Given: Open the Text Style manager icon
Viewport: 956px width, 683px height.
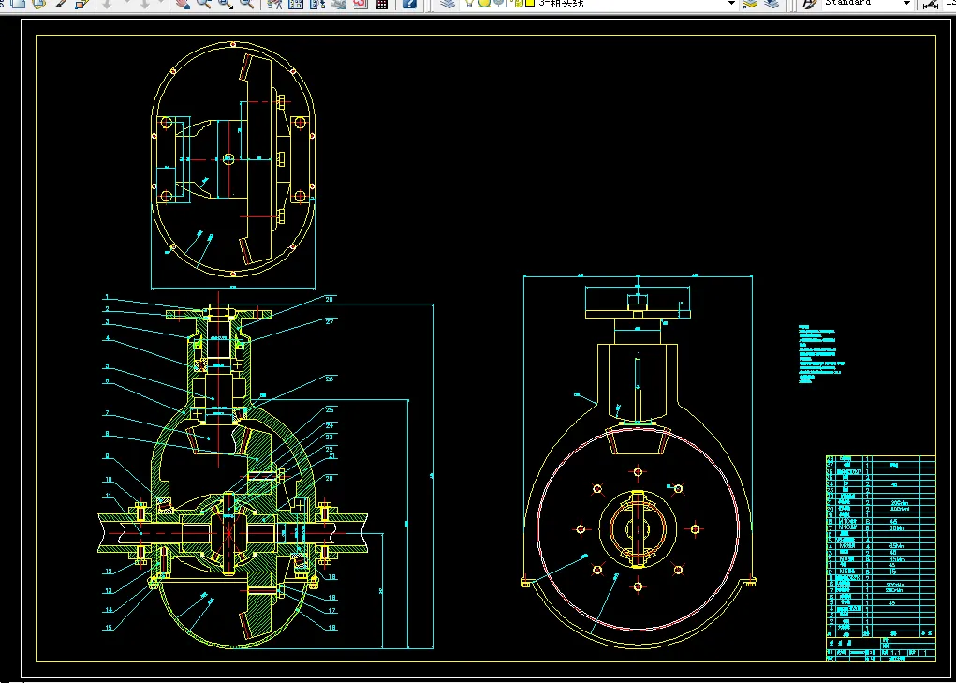Looking at the screenshot, I should click(x=809, y=3).
